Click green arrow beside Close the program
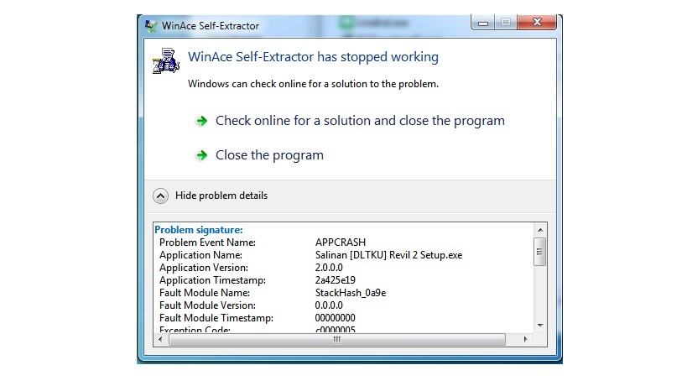This screenshot has width=687, height=386. tap(201, 155)
